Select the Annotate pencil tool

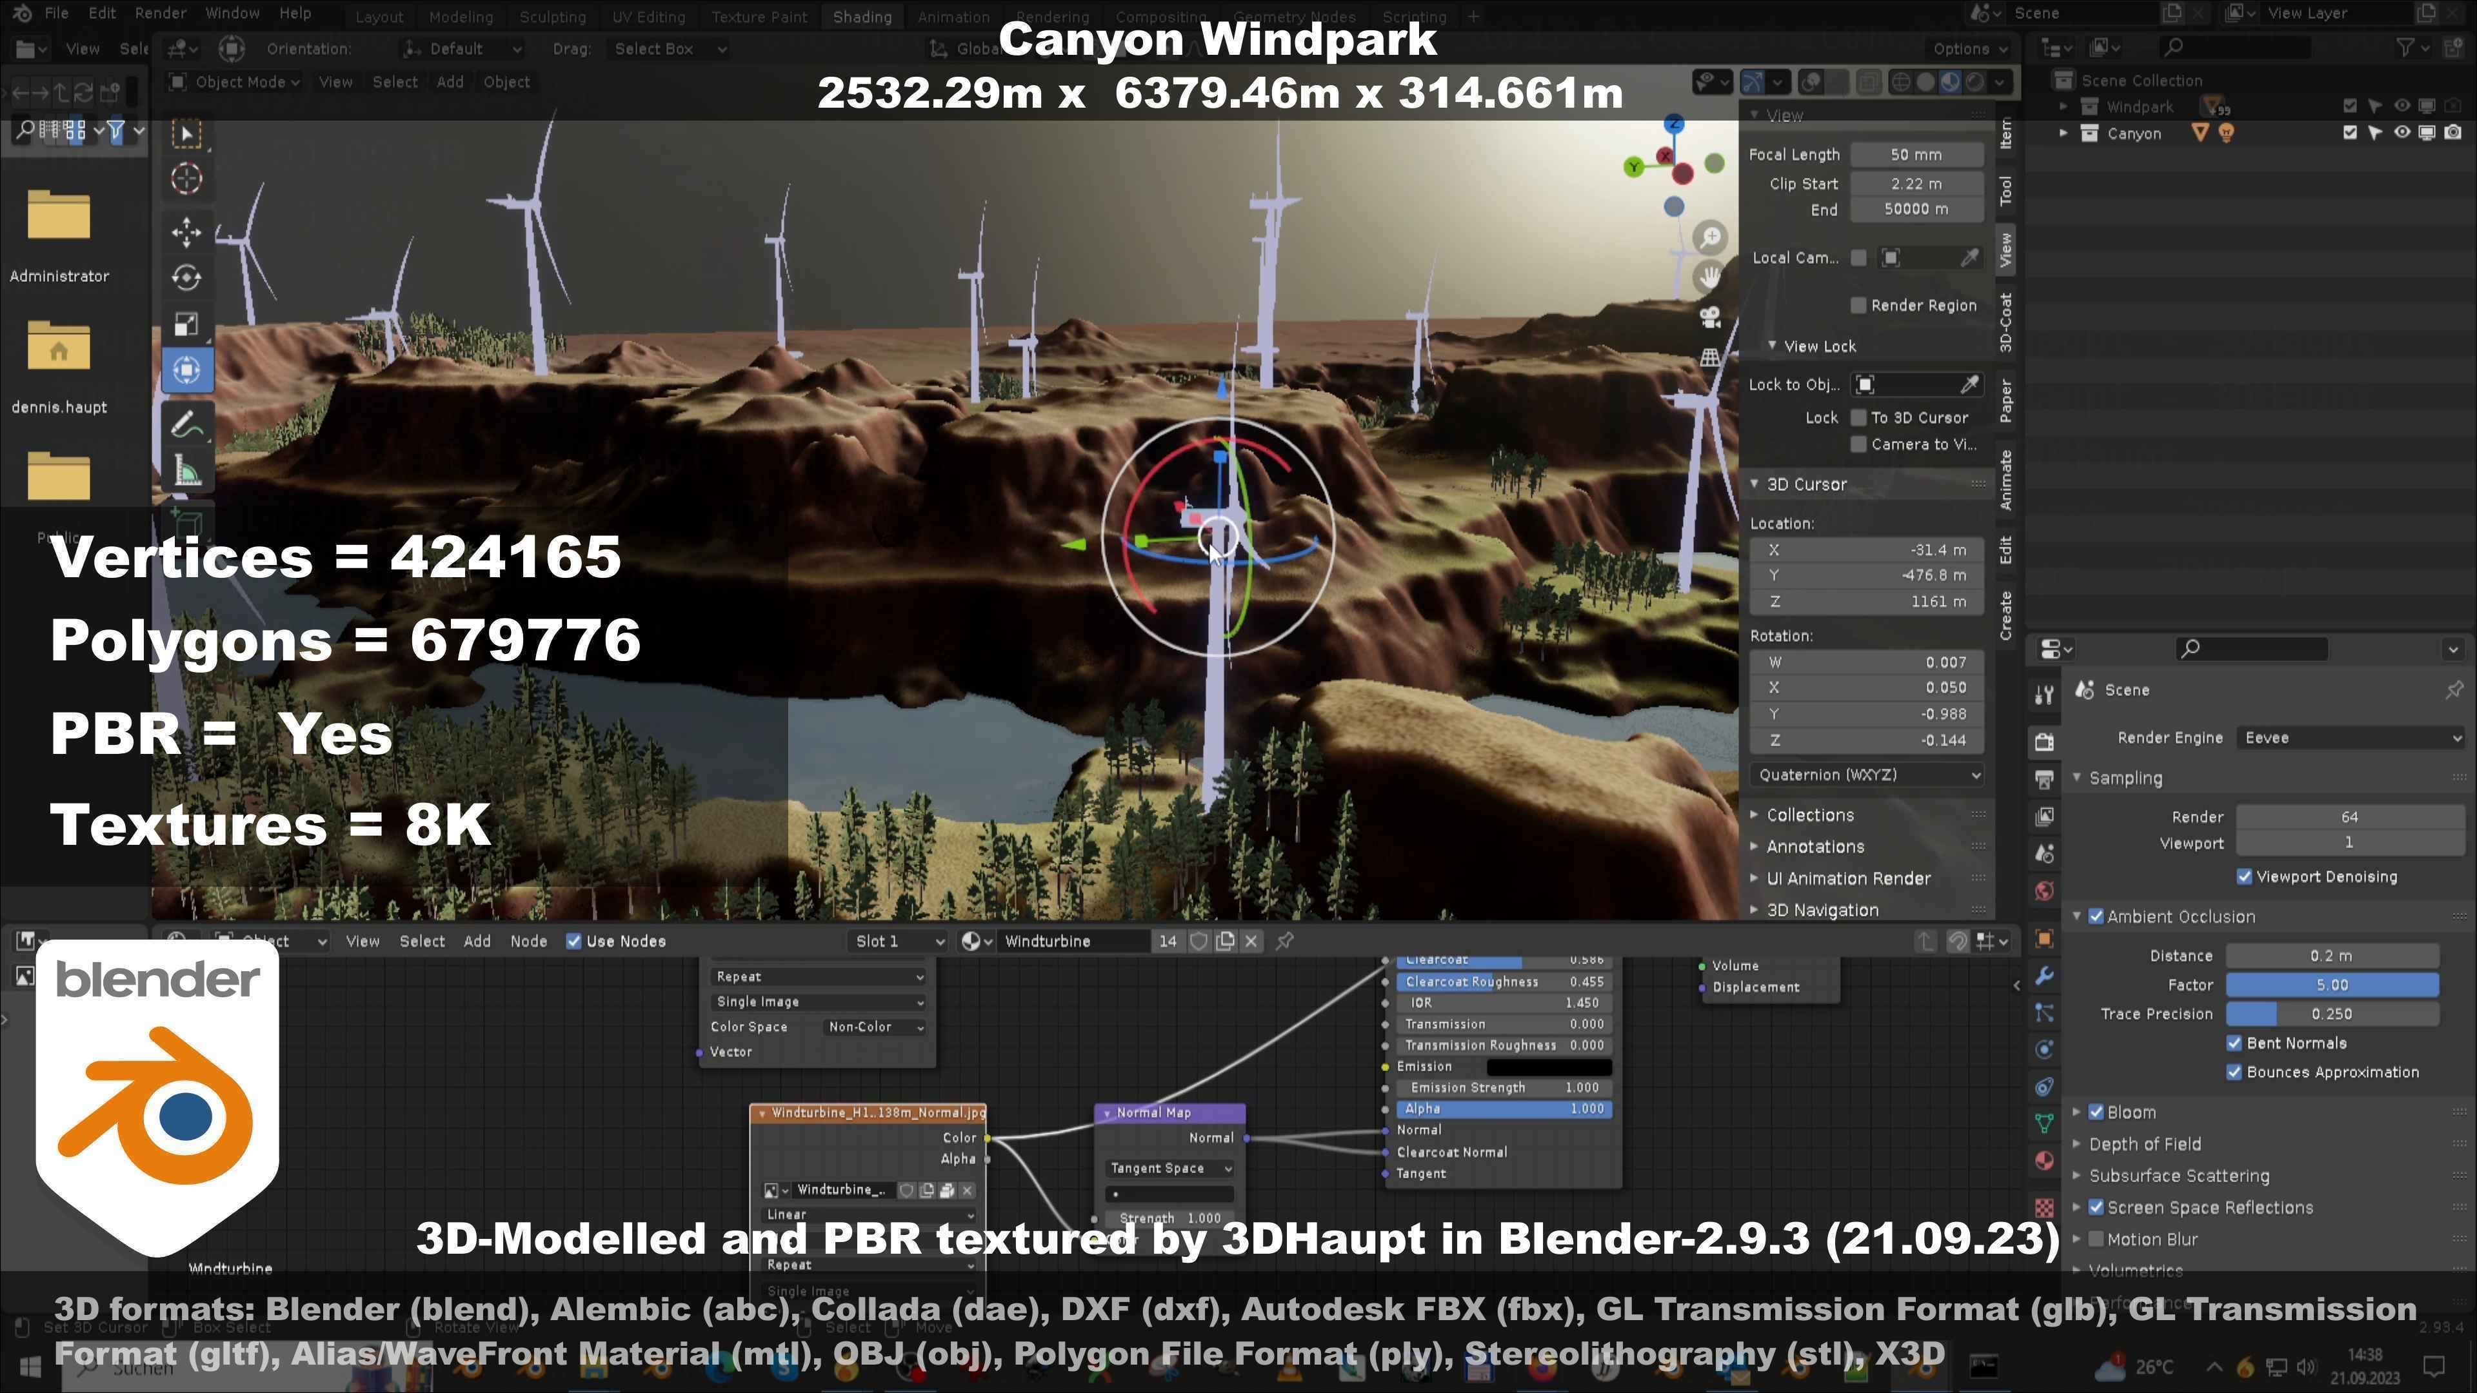(186, 424)
